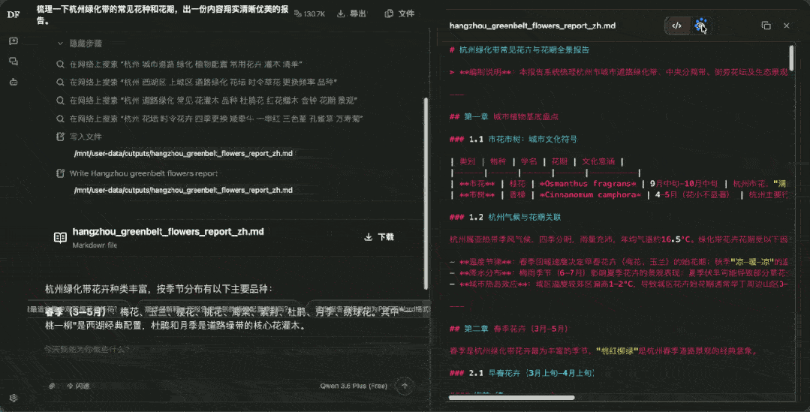Click file path under 写入文件 step
The height and width of the screenshot is (412, 810).
(x=183, y=153)
